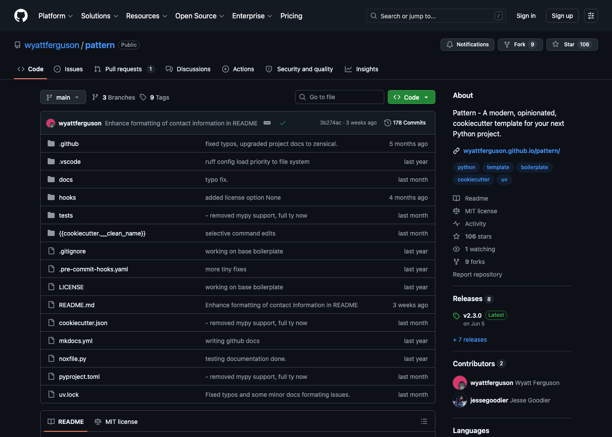Click the Go to file search field

[340, 97]
